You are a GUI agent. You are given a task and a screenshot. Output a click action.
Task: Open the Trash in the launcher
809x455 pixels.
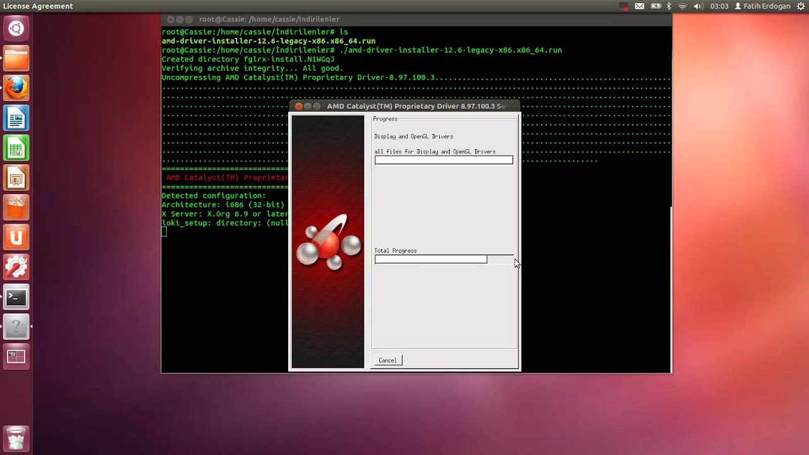pos(16,438)
